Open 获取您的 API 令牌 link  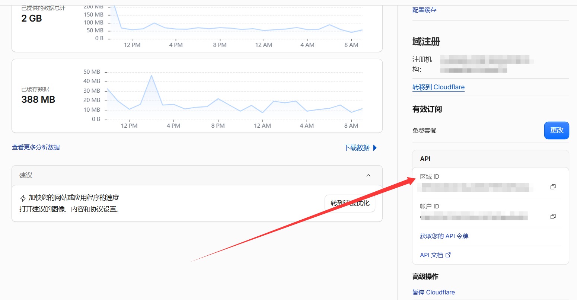coord(444,236)
